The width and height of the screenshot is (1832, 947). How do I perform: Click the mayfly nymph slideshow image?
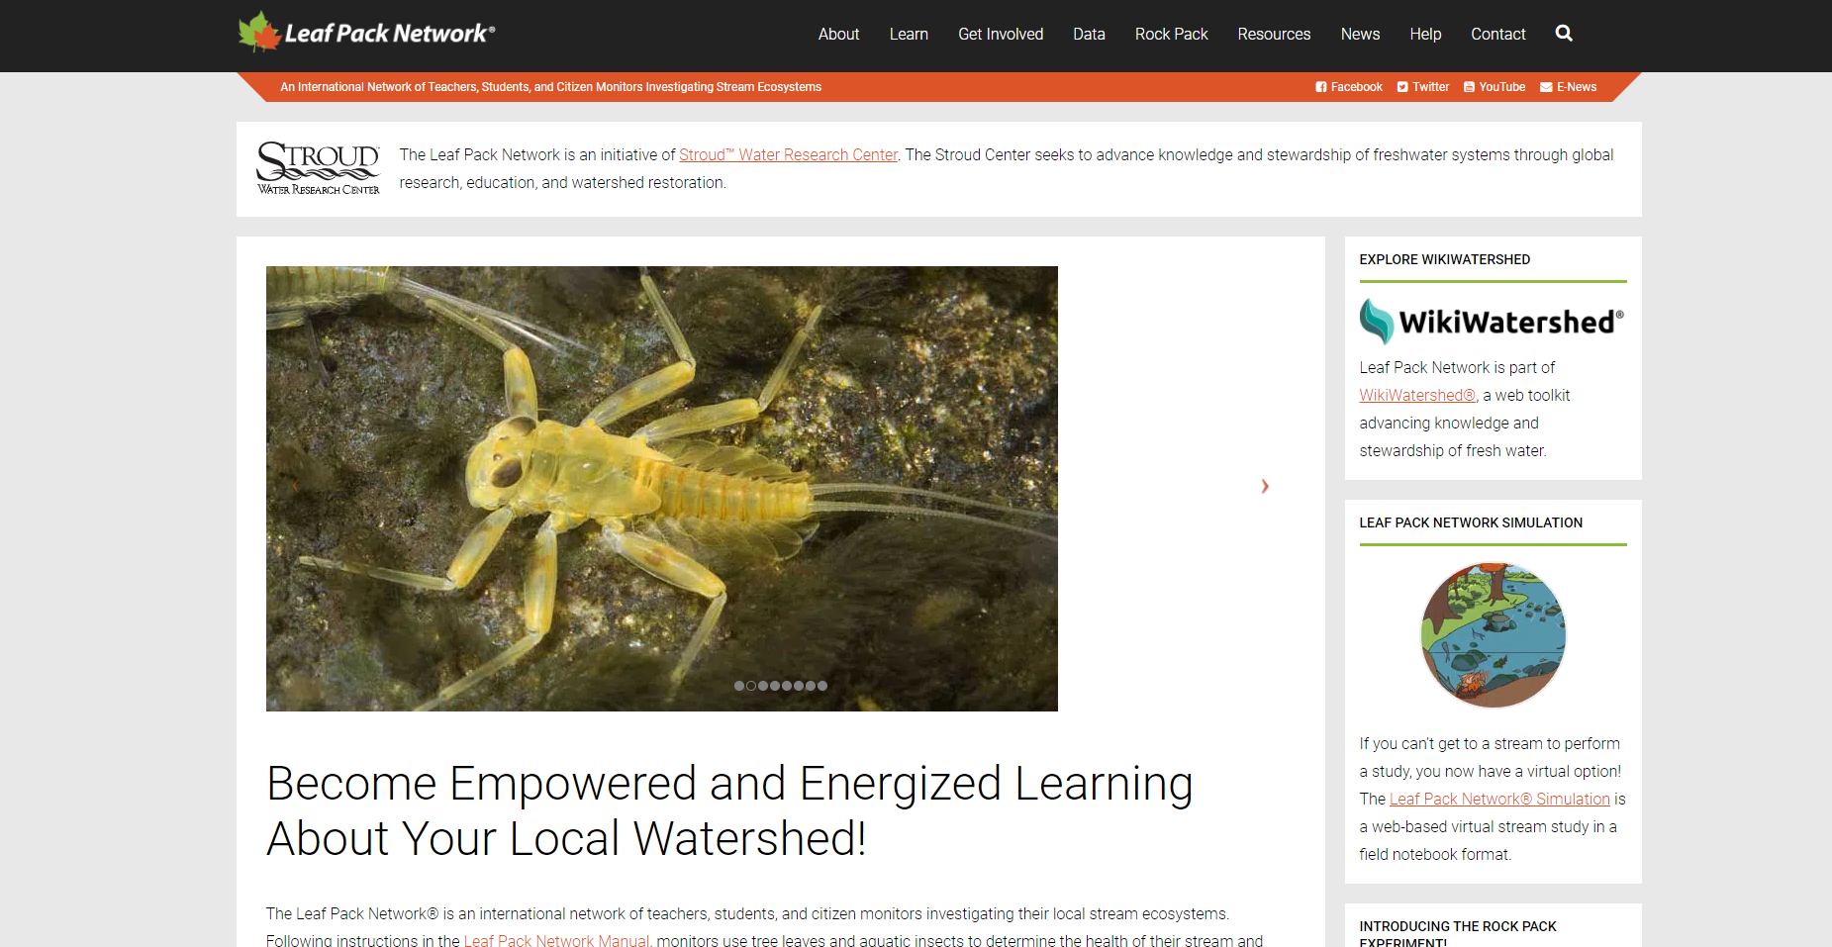tap(662, 488)
